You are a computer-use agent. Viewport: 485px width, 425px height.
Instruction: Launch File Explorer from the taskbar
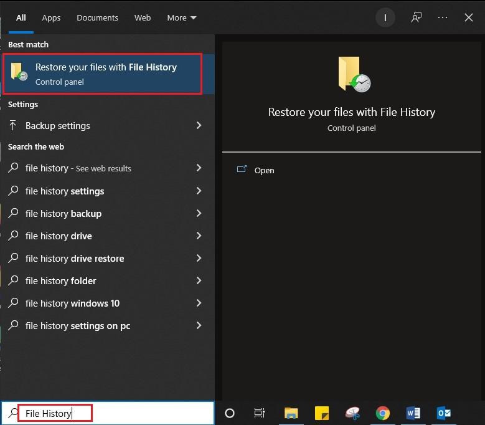point(291,413)
